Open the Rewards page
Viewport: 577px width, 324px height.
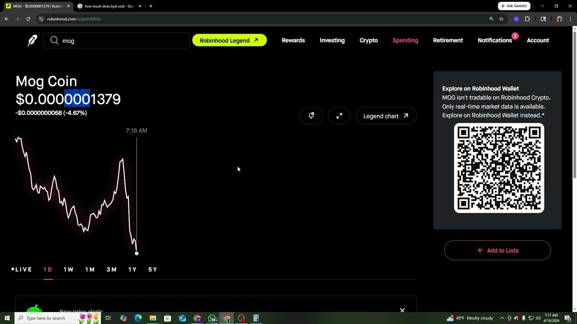point(293,40)
